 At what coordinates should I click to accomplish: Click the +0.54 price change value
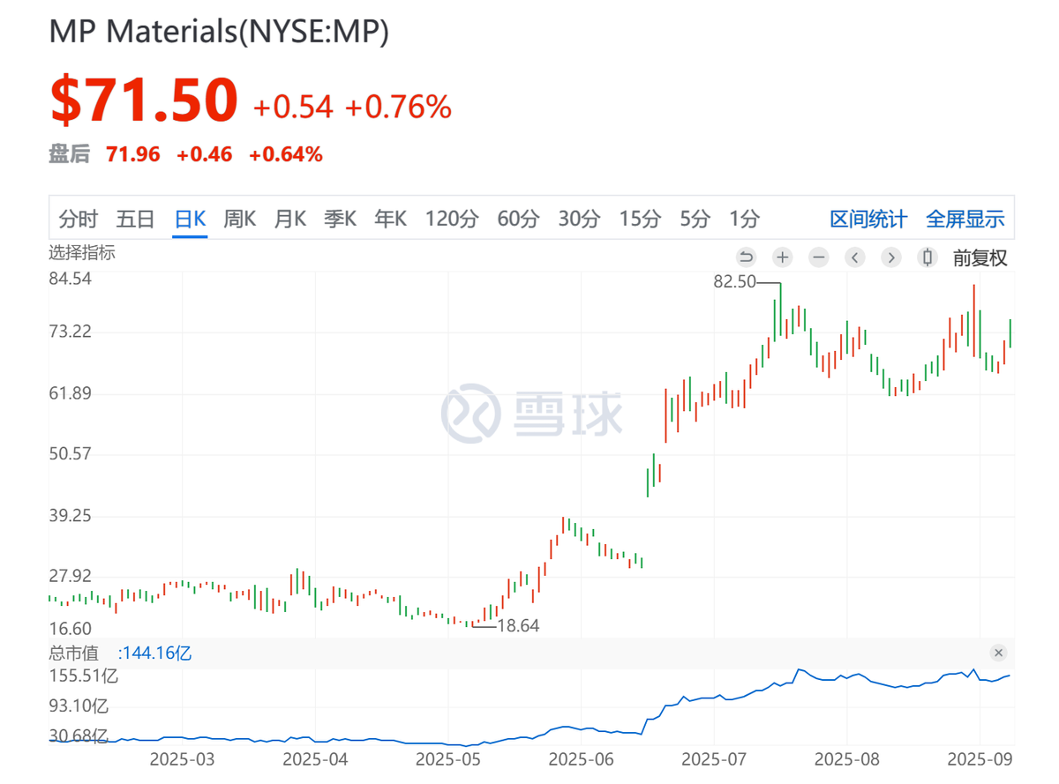(294, 107)
